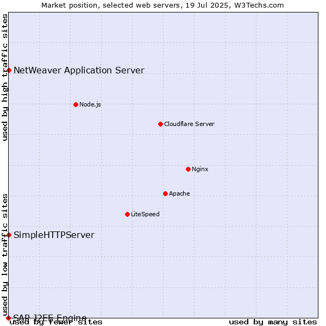Click the 'SimpleHTTPServer' label text
326x326 pixels.
pos(54,235)
